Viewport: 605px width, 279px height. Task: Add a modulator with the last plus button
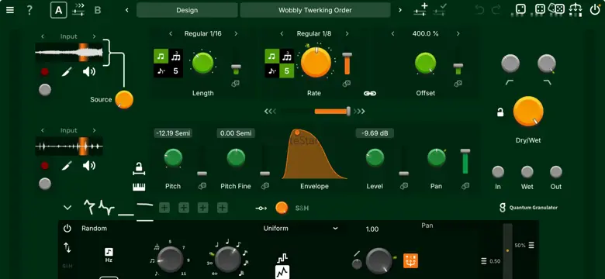click(x=223, y=208)
